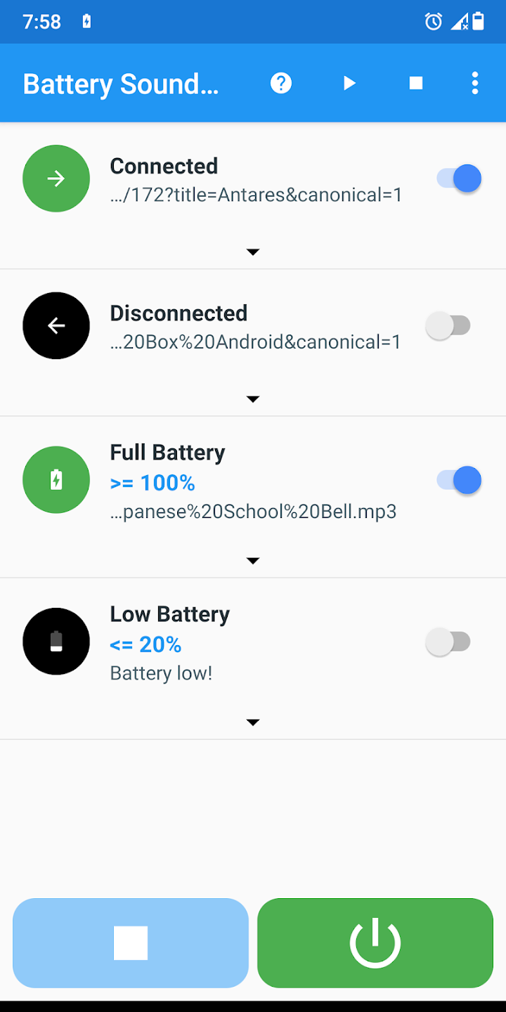Expand the Disconnected section arrow
506x1012 pixels.
pyautogui.click(x=253, y=399)
